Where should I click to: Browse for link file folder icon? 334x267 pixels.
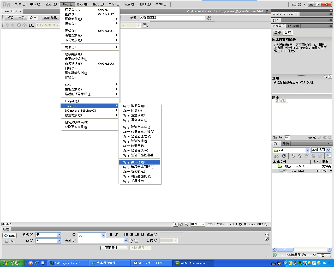136,241
